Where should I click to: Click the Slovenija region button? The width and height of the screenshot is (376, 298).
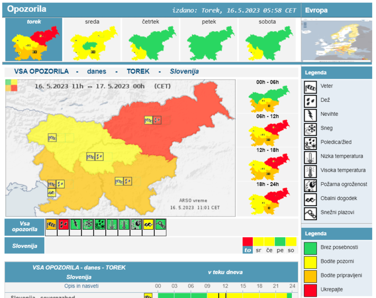(24, 245)
